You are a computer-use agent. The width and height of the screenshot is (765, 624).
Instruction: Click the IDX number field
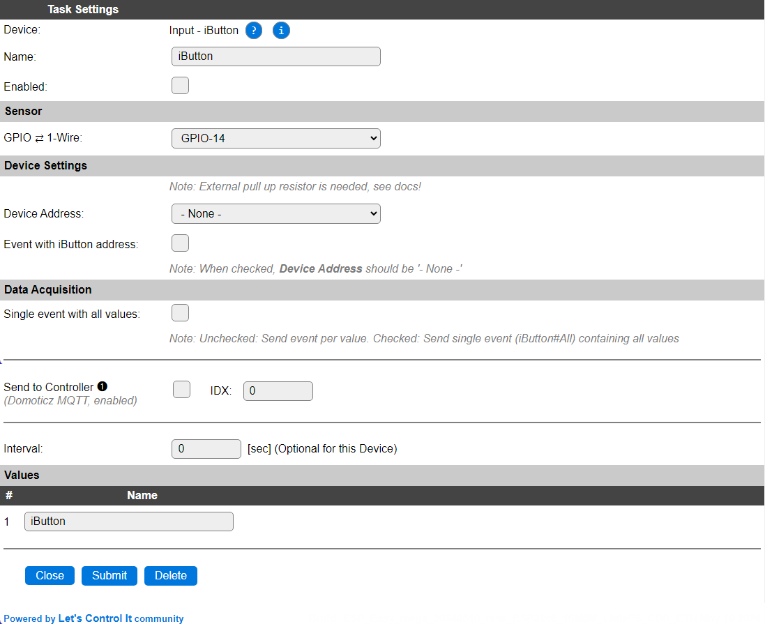278,391
